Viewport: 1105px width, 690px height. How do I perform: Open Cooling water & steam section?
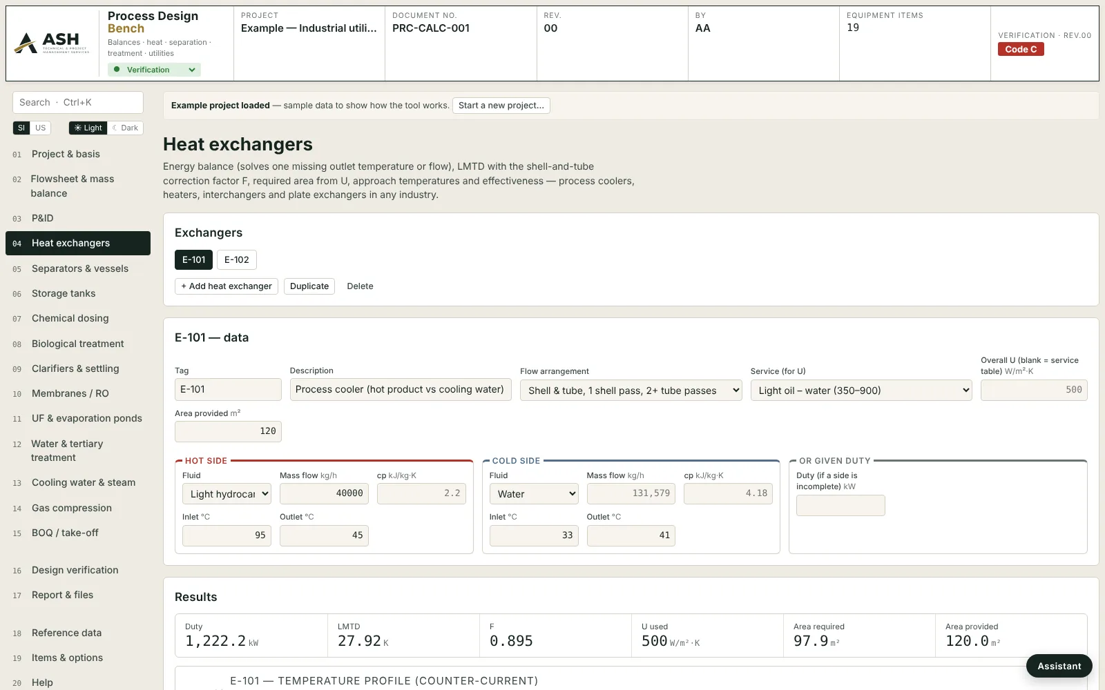point(78,482)
